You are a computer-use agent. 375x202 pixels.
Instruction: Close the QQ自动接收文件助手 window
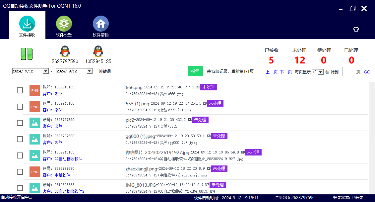pos(364,9)
